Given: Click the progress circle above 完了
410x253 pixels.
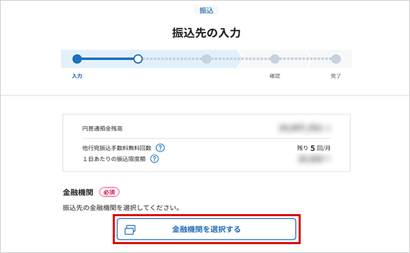Looking at the screenshot, I should pos(336,59).
